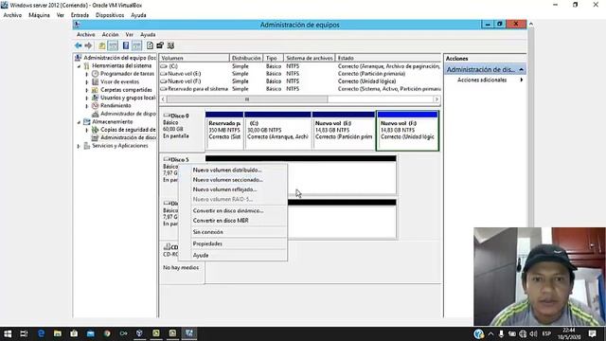Click the Sistema de archivos column header

click(x=310, y=58)
